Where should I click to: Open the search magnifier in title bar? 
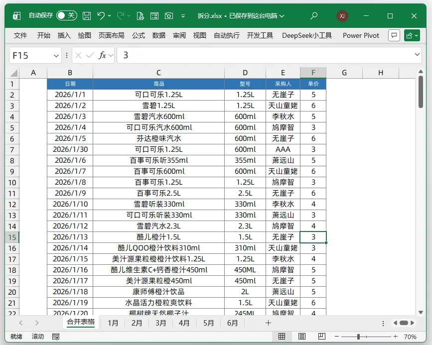tap(314, 16)
